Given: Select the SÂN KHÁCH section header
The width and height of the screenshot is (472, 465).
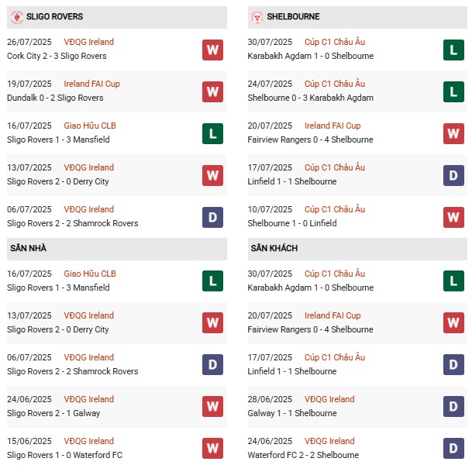Looking at the screenshot, I should coord(274,248).
